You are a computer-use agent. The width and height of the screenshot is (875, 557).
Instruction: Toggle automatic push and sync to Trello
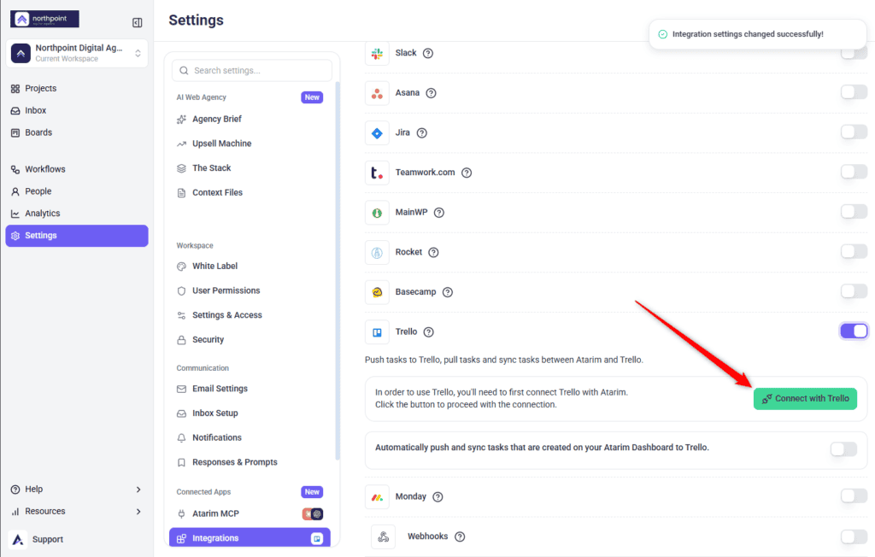click(843, 449)
